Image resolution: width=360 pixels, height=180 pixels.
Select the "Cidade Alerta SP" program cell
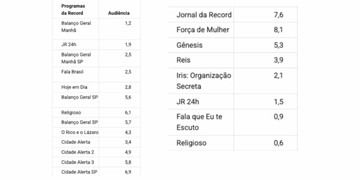tap(79, 172)
